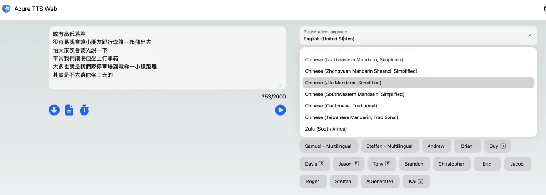
Task: Click the text area resize handle
Action: [x=280, y=85]
